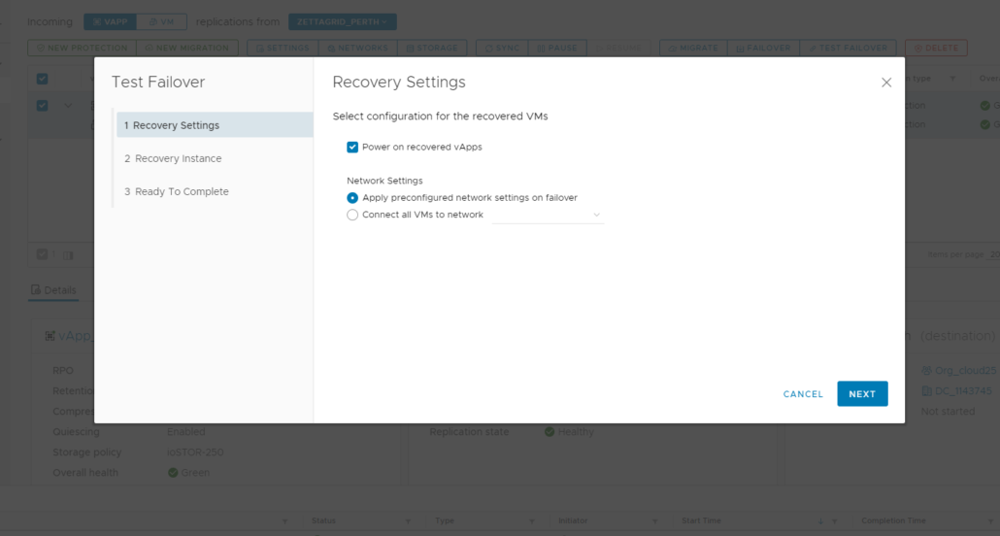Expand the first replication row chevron
Viewport: 1000px width, 536px height.
point(68,106)
